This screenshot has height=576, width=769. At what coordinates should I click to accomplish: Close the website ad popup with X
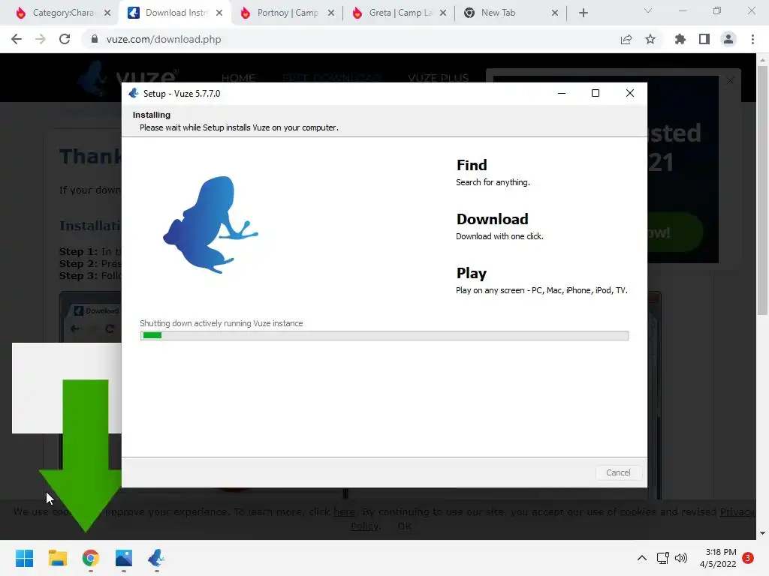(730, 80)
